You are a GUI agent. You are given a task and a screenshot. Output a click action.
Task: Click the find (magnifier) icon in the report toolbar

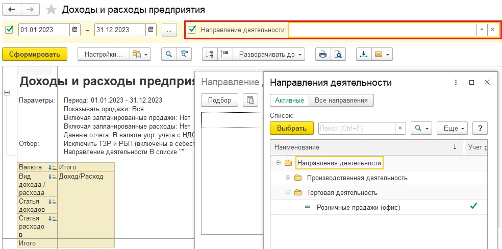pos(169,54)
